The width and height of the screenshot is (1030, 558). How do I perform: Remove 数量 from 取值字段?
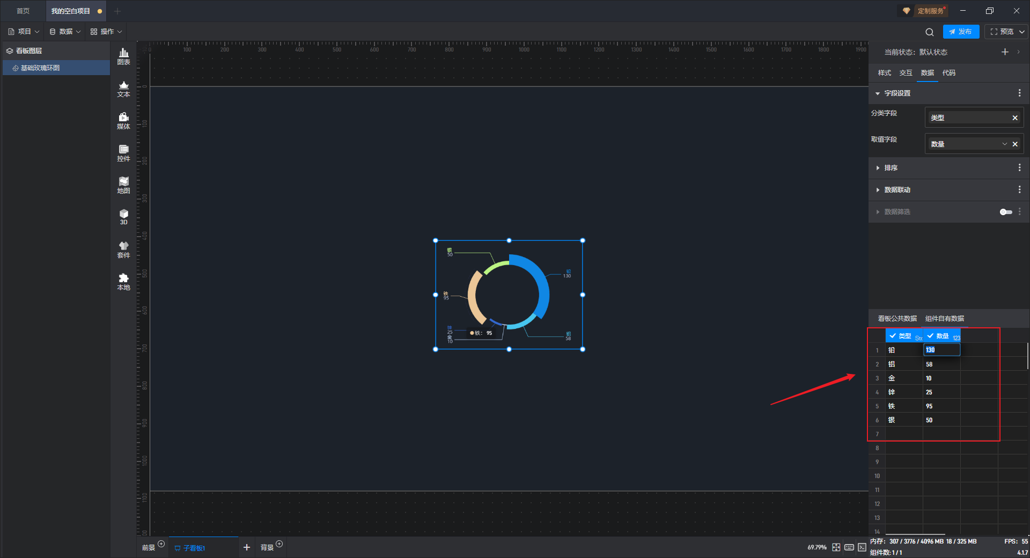coord(1015,144)
